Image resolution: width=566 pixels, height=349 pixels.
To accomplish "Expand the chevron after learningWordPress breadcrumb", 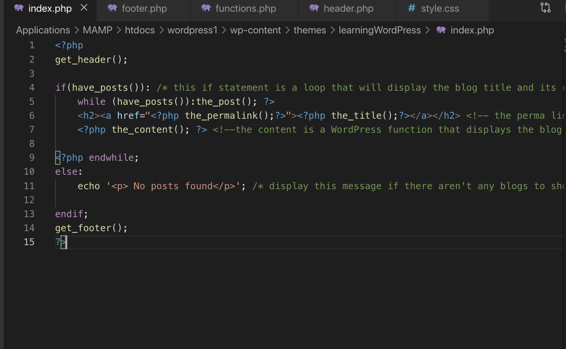I will coord(427,30).
